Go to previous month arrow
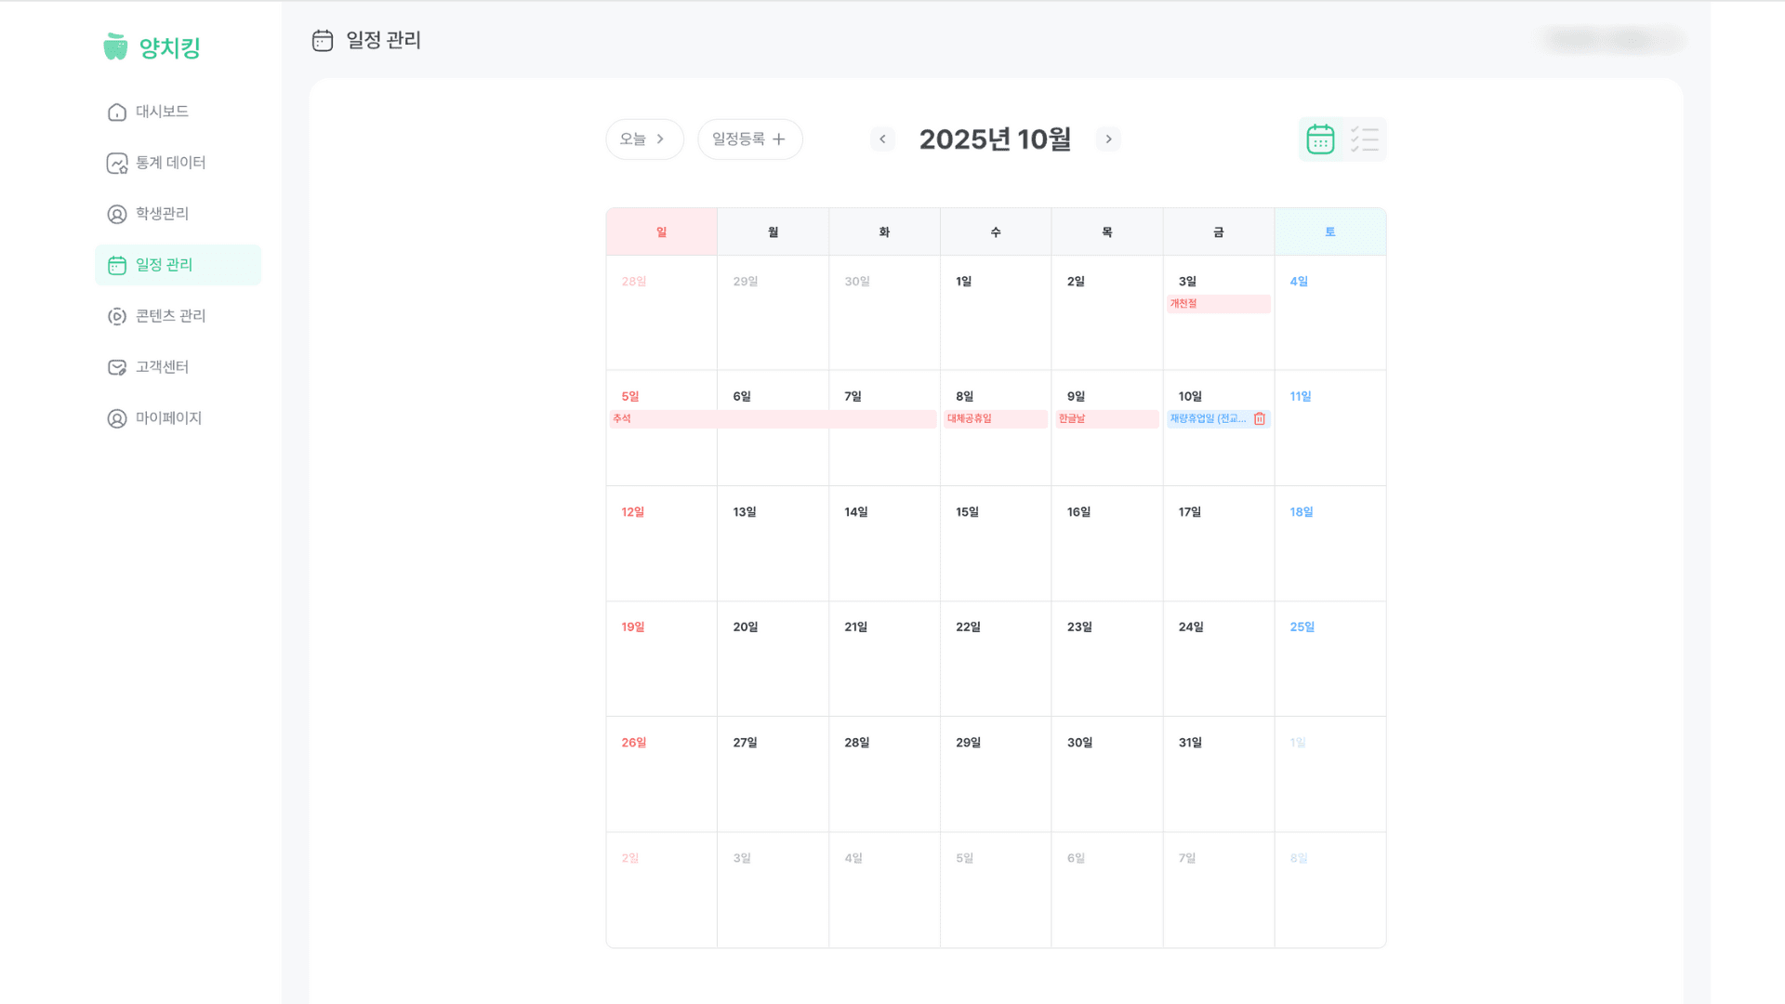Image resolution: width=1785 pixels, height=1004 pixels. (x=882, y=139)
